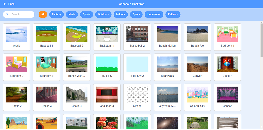The width and height of the screenshot is (263, 130).
Task: Open the Patterns category
Action: (173, 14)
